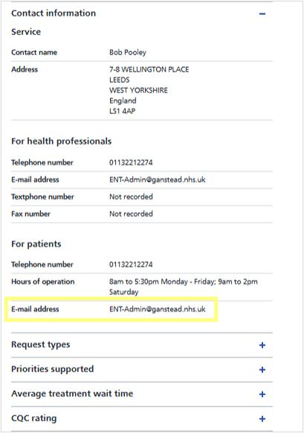Viewport: 304px width, 433px height.
Task: Click the Hours of operation label
Action: tap(43, 282)
